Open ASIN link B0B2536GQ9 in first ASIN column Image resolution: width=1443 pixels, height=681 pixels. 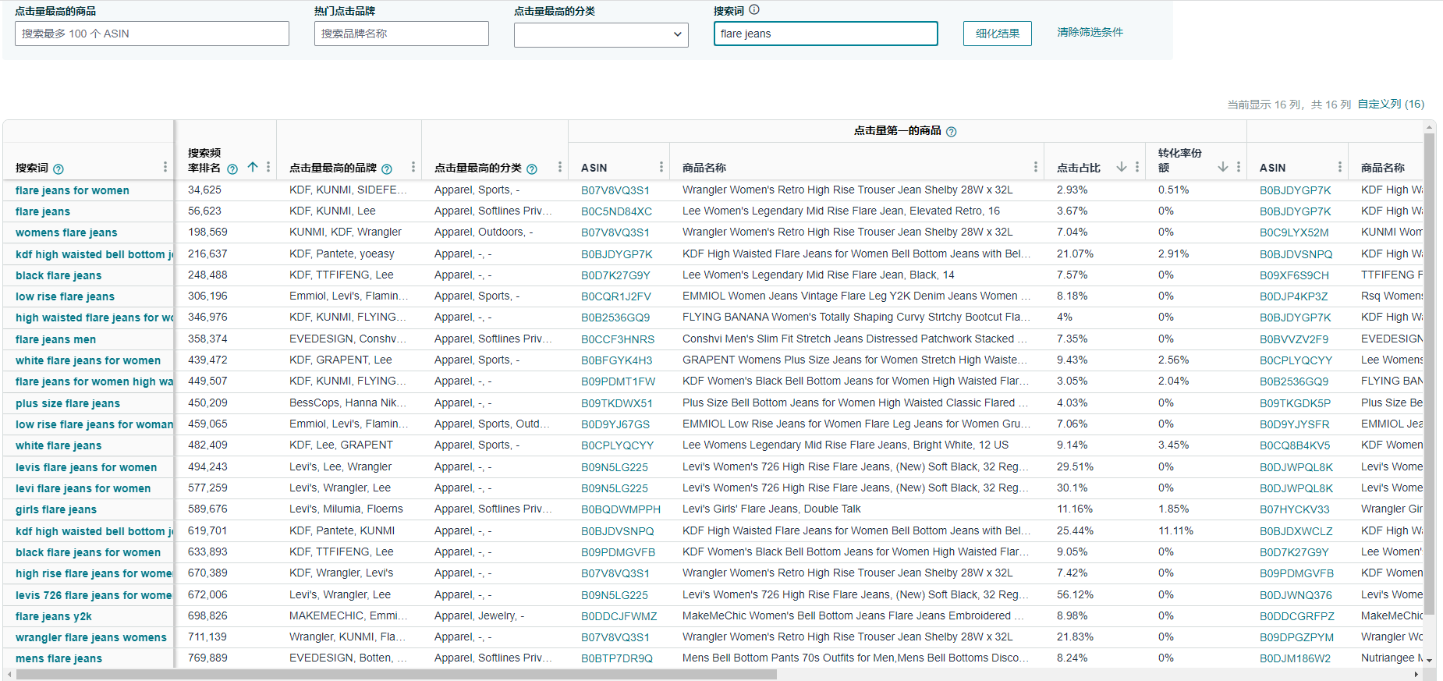click(615, 317)
